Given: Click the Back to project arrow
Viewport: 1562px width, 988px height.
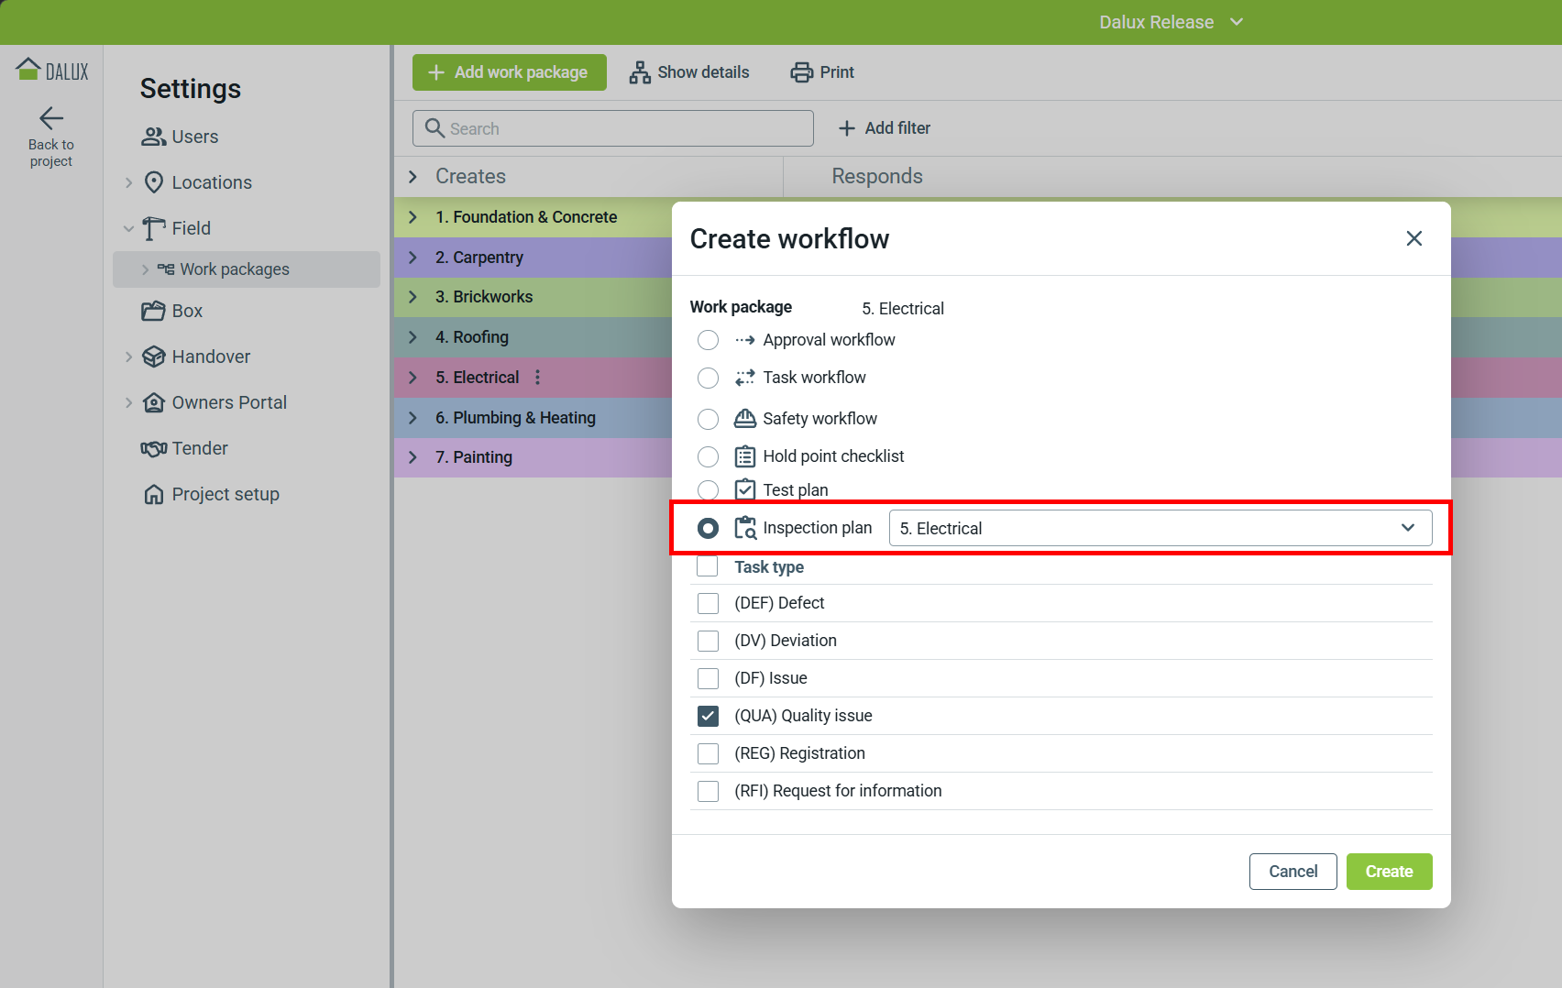Looking at the screenshot, I should 51,118.
